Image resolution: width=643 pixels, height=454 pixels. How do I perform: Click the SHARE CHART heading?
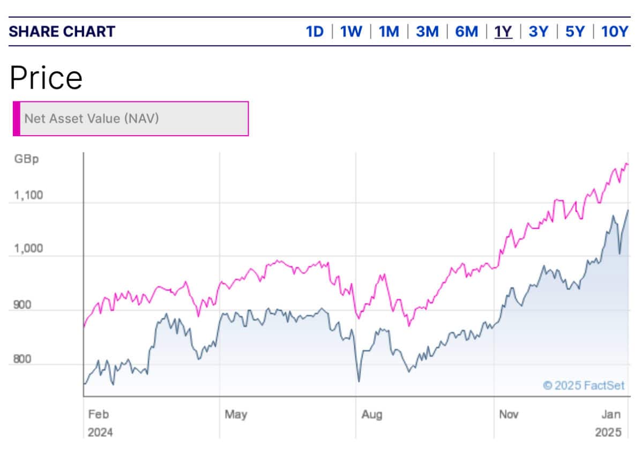62,32
